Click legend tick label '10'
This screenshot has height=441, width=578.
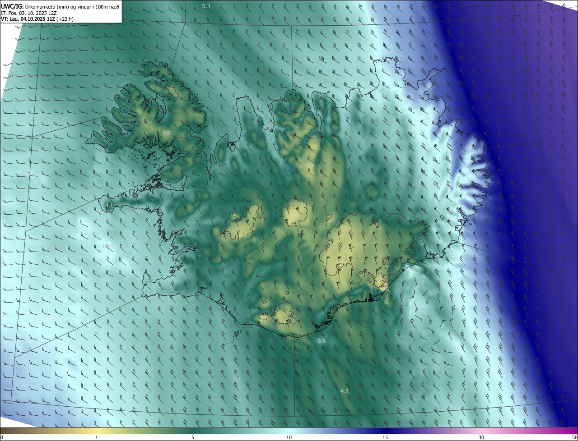(x=289, y=438)
